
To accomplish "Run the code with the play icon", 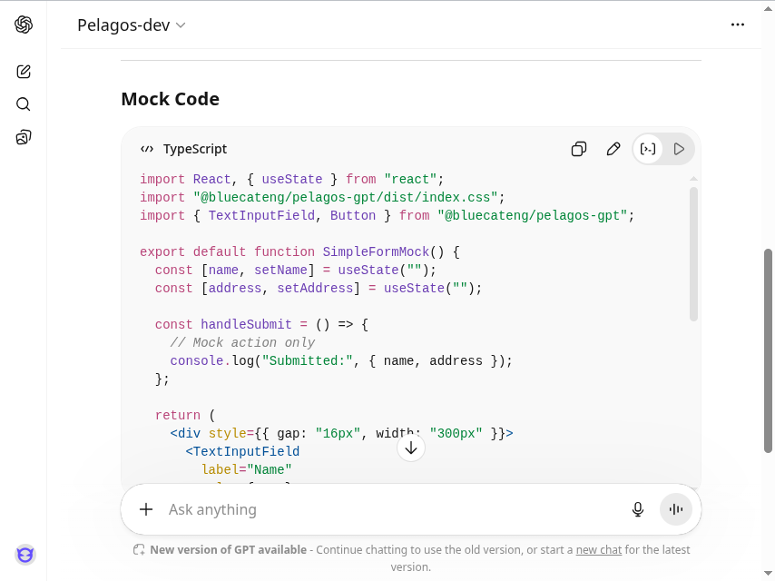I will (679, 149).
